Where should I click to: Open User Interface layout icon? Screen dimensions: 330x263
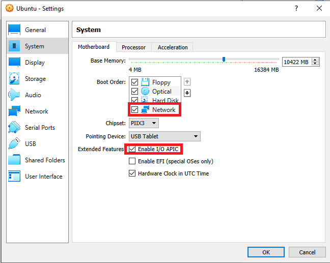[14, 176]
